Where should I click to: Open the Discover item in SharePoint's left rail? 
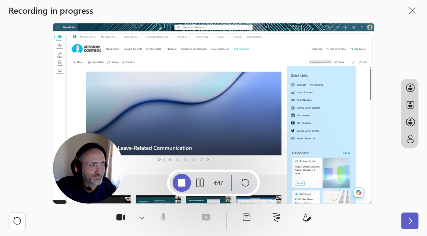tap(60, 46)
